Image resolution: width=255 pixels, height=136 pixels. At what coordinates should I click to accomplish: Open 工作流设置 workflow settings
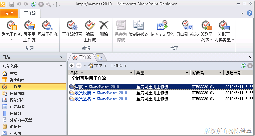[x=72, y=28]
